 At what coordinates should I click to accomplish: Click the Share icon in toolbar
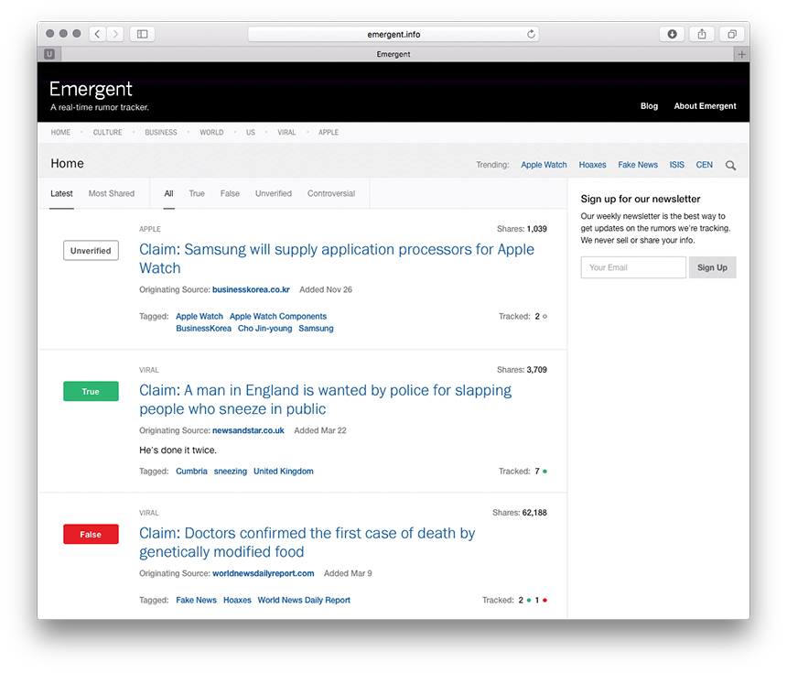[x=702, y=34]
